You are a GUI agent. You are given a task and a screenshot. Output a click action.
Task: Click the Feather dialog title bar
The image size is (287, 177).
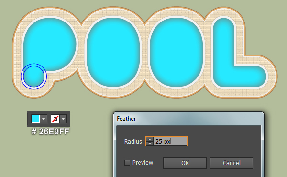pyautogui.click(x=188, y=119)
